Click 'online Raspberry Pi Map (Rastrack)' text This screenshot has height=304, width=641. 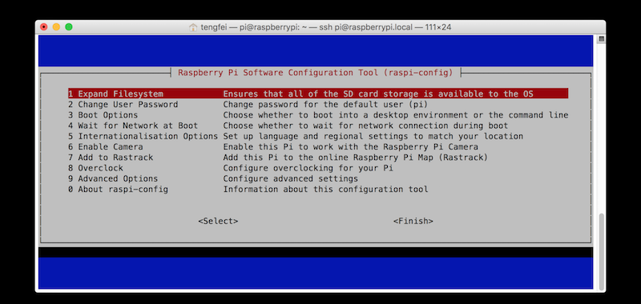pyautogui.click(x=403, y=158)
